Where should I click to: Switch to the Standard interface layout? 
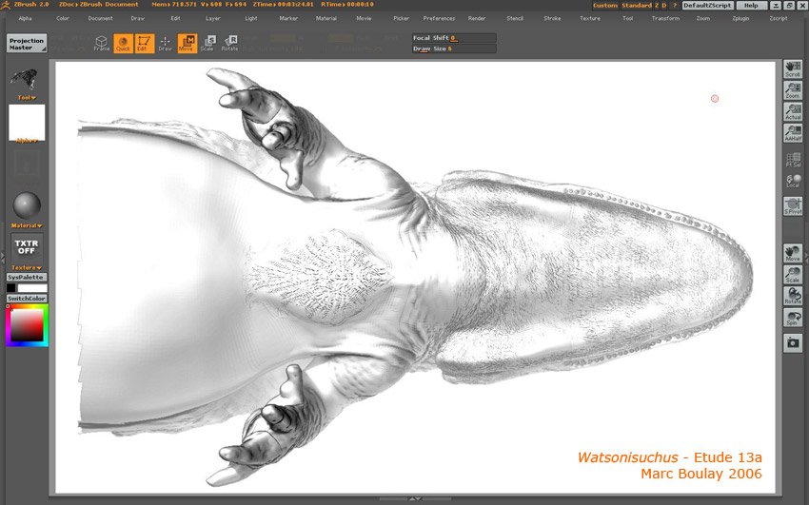pyautogui.click(x=637, y=5)
